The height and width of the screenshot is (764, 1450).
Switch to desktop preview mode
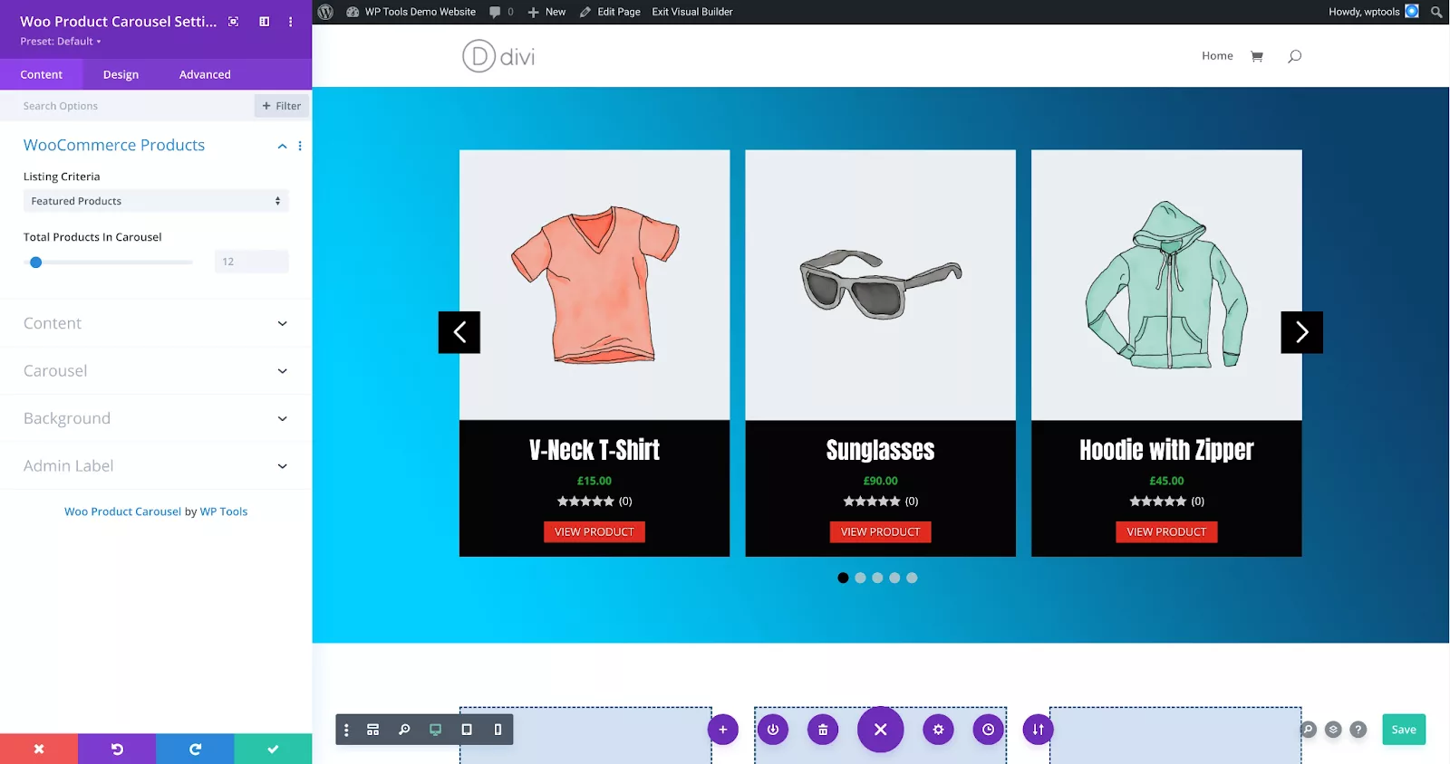click(436, 730)
